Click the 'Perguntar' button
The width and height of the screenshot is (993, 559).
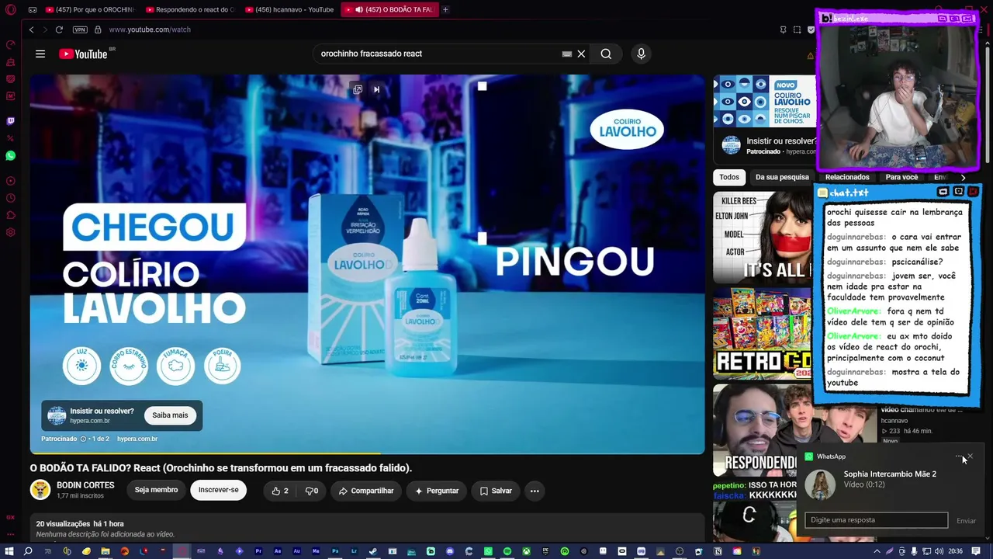[x=437, y=491]
